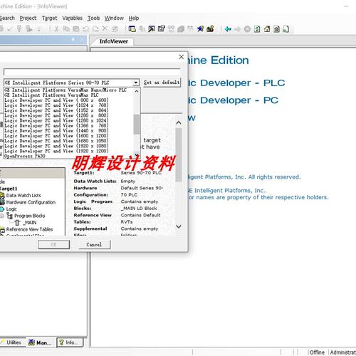Toggle the Navigator window toolbar icon
Image resolution: width=356 pixels, height=356 pixels.
point(132,29)
